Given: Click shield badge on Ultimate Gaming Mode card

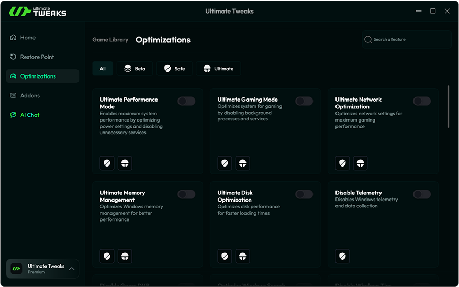Looking at the screenshot, I should click(x=225, y=163).
